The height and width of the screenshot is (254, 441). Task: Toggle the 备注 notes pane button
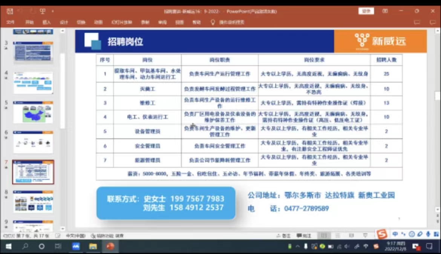tap(283, 236)
